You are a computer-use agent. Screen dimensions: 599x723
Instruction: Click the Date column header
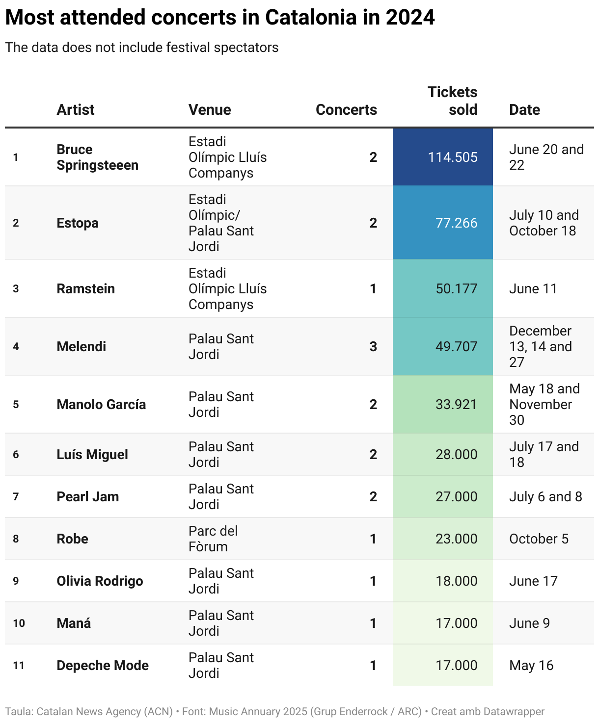524,109
